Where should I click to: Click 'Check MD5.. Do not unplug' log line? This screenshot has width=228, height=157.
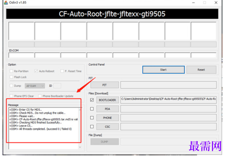click(37, 113)
